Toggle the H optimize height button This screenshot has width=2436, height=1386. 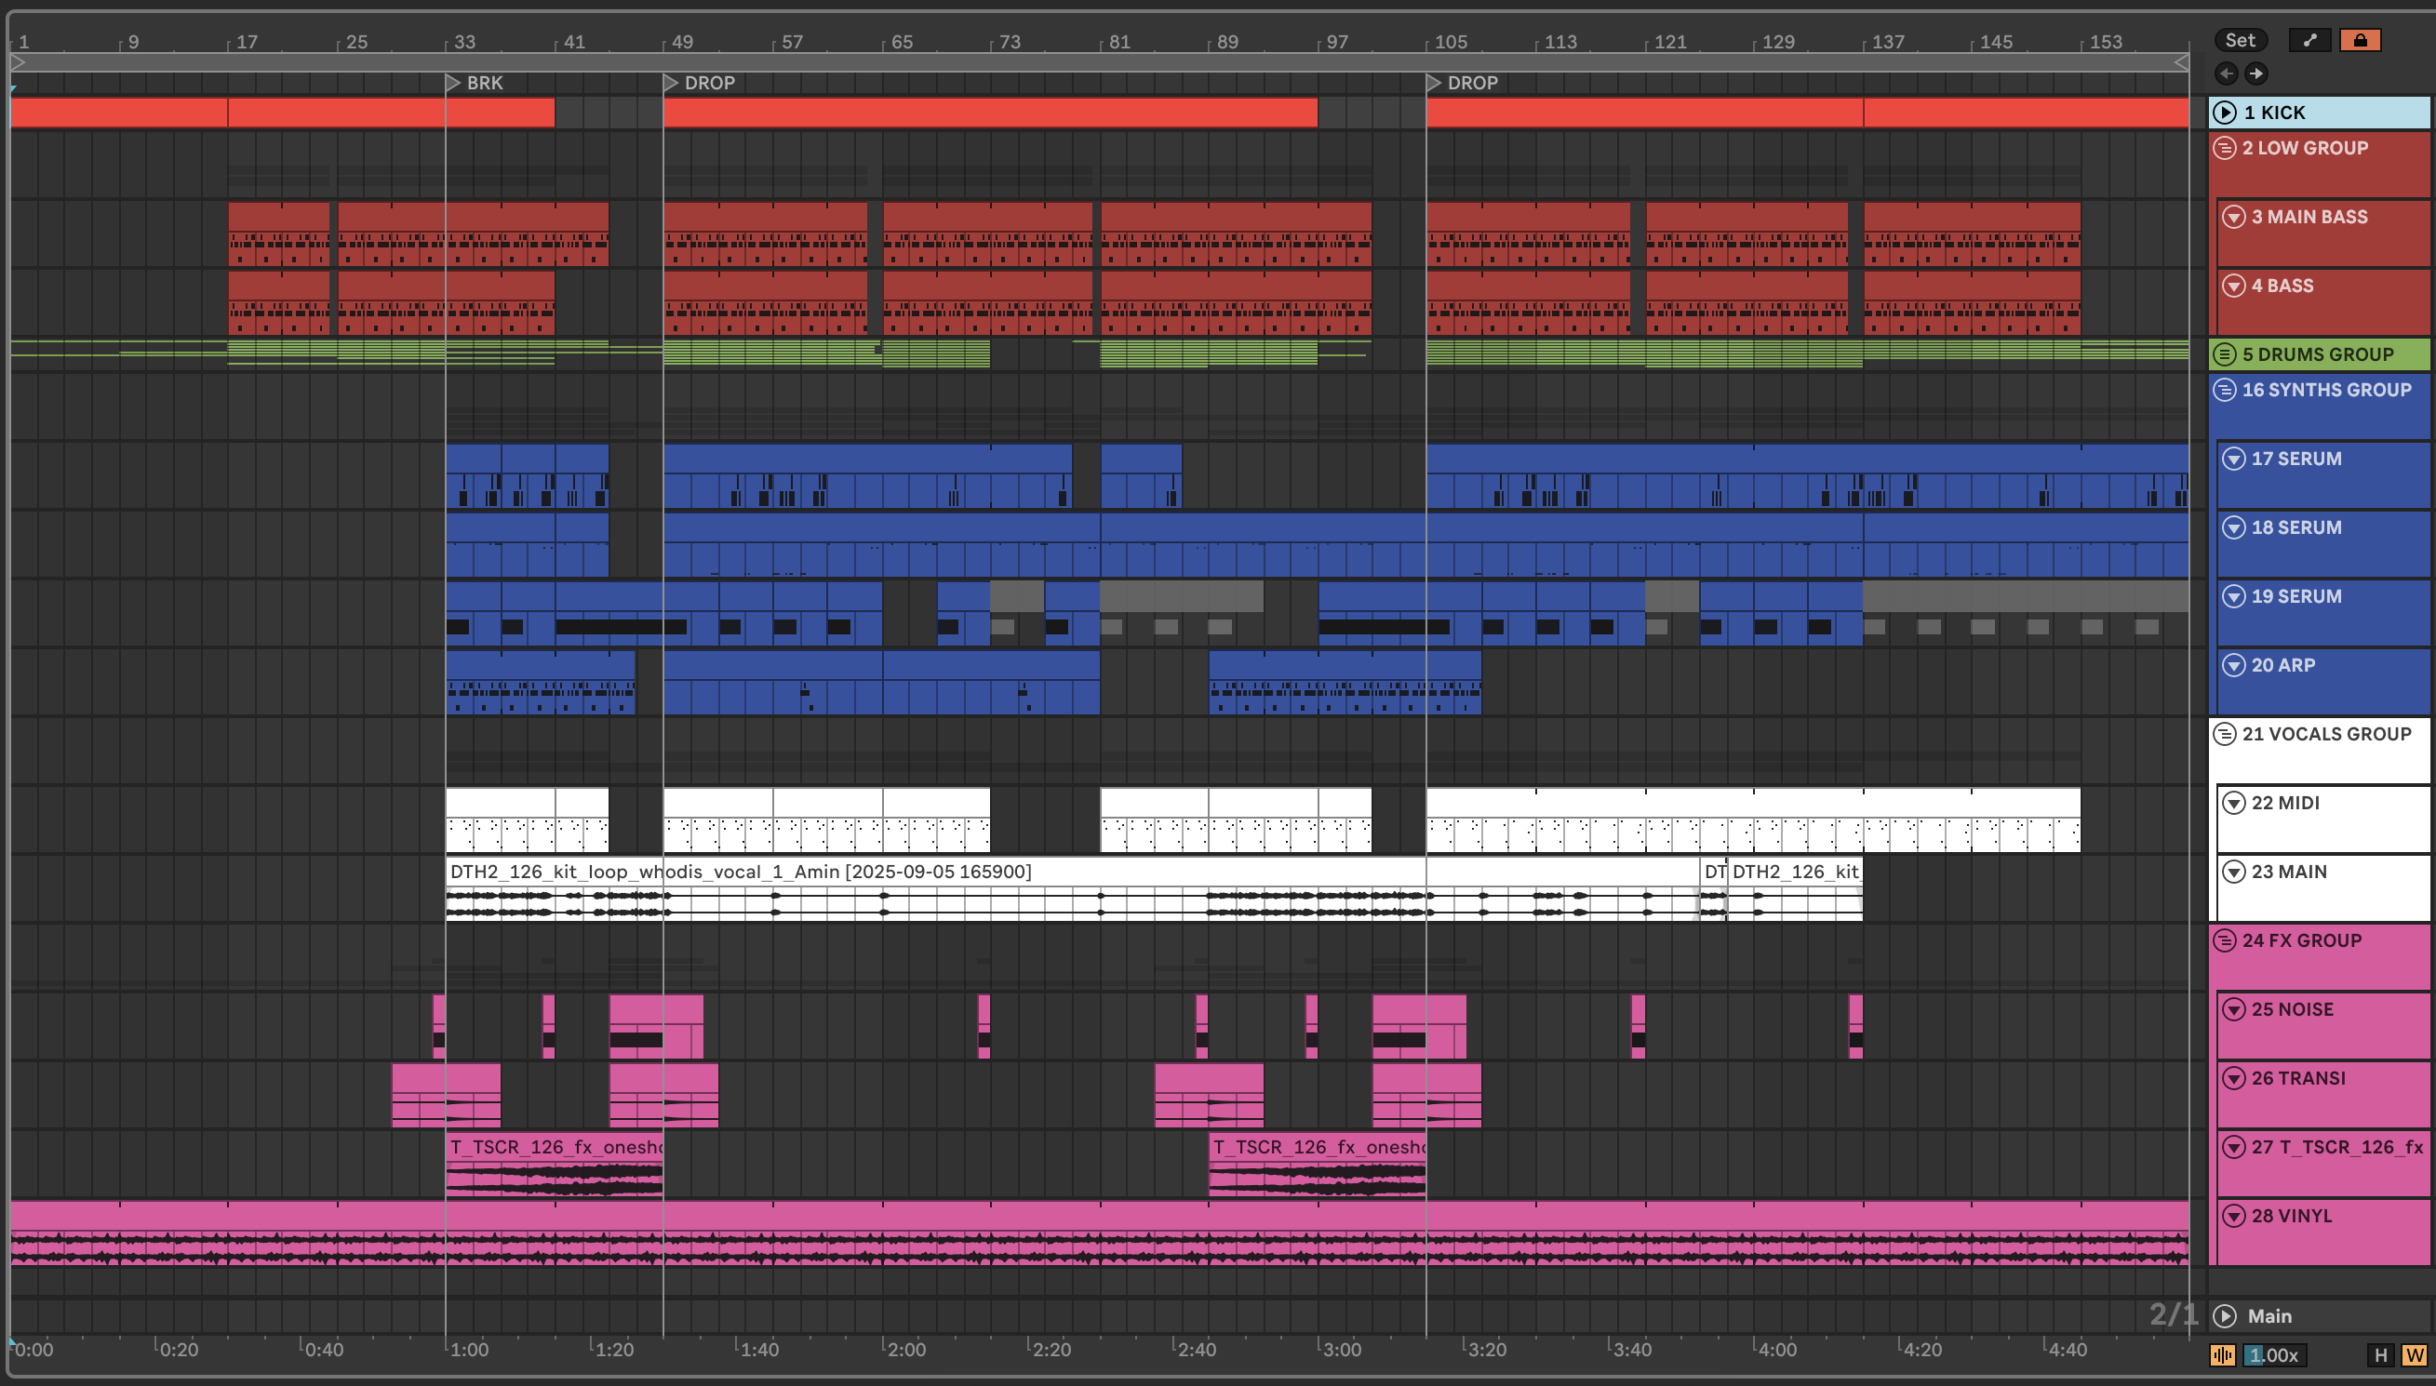click(x=2380, y=1354)
